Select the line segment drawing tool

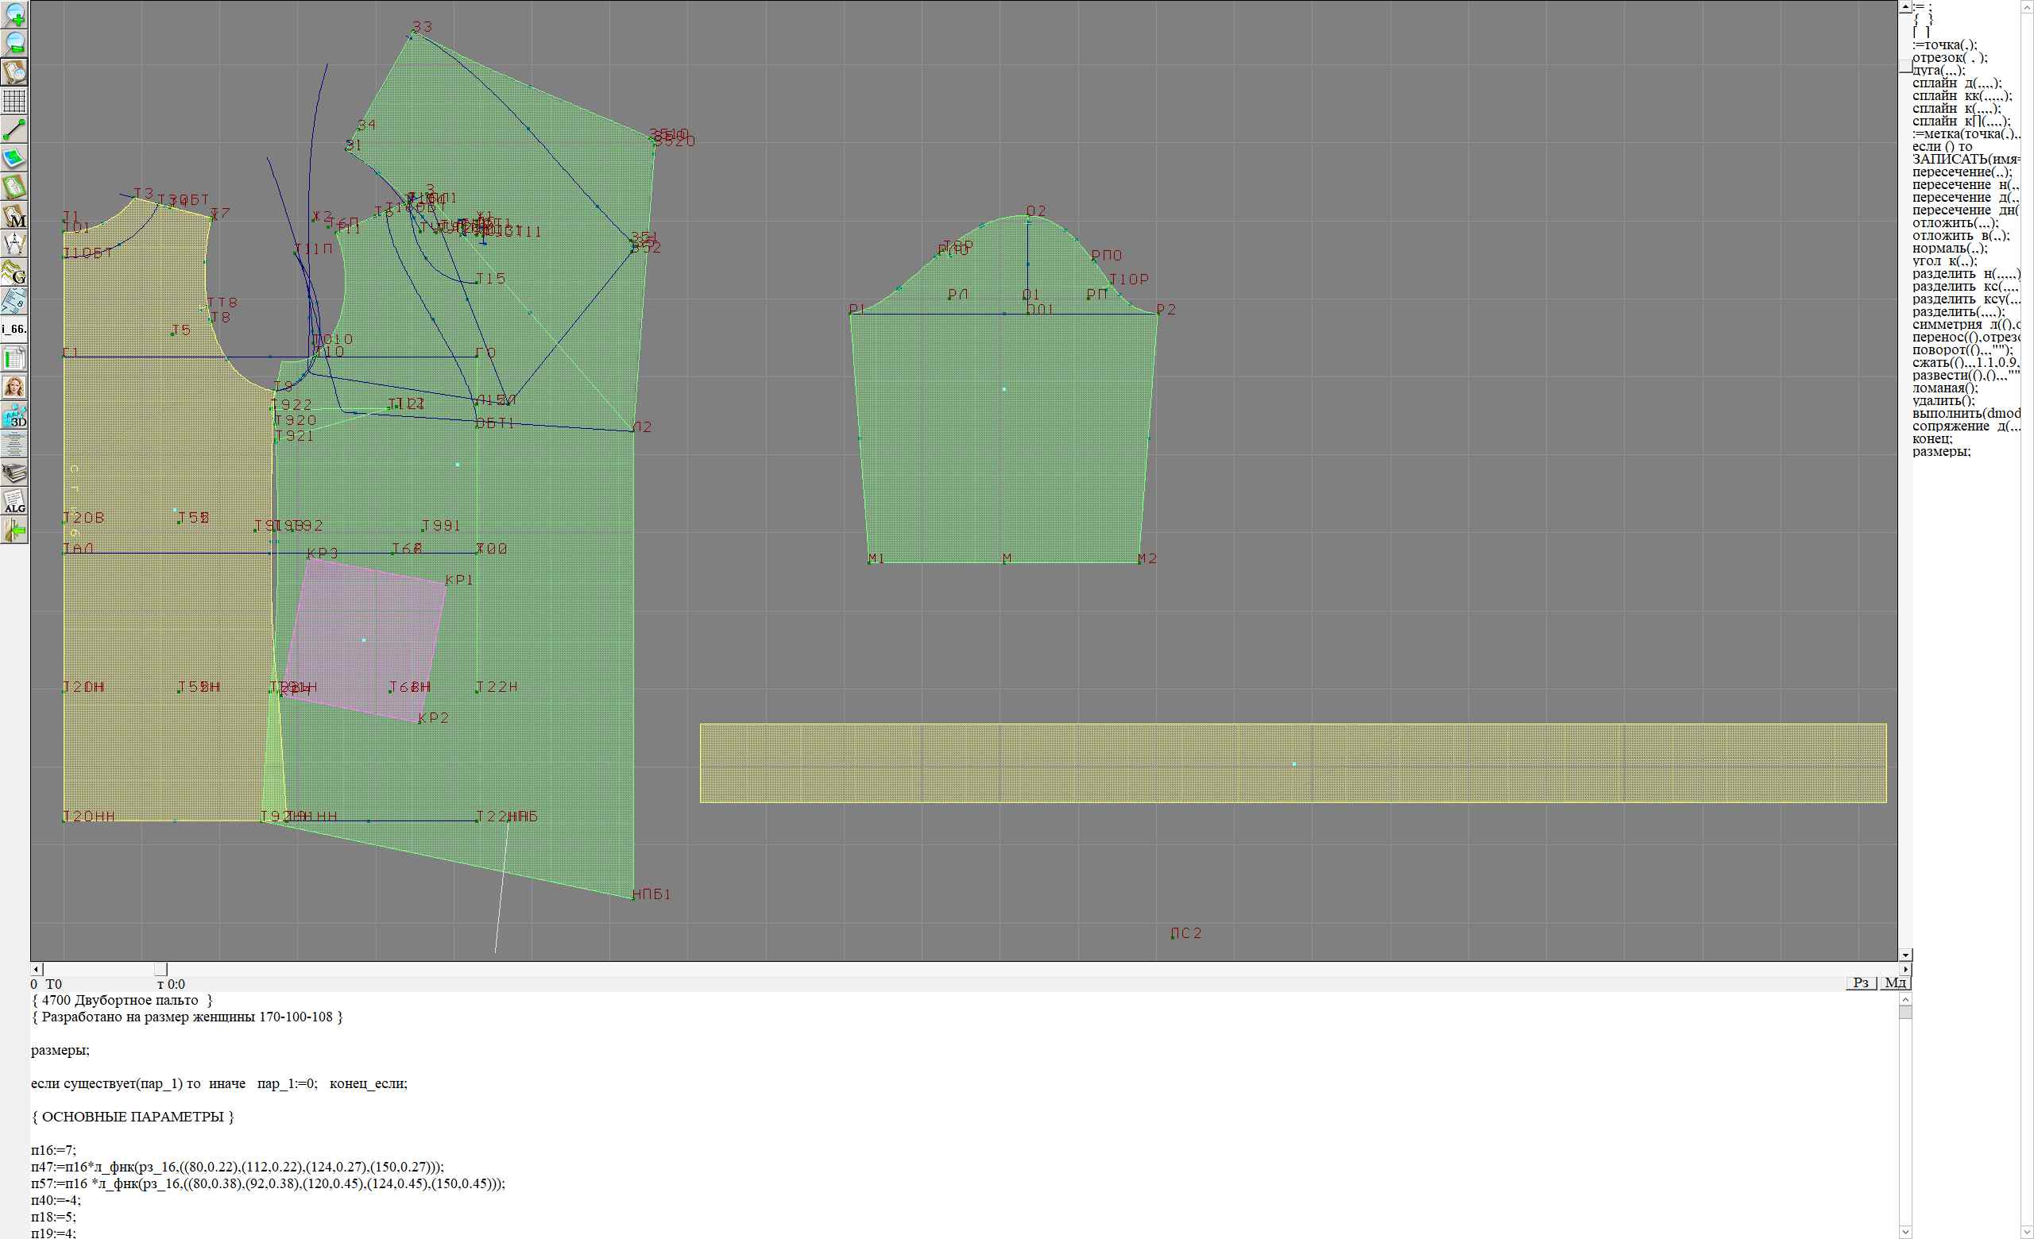point(15,129)
